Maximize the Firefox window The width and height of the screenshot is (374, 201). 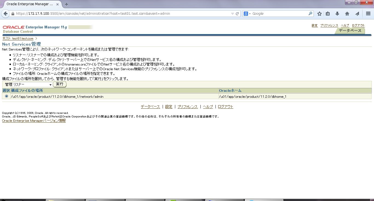(x=356, y=2)
